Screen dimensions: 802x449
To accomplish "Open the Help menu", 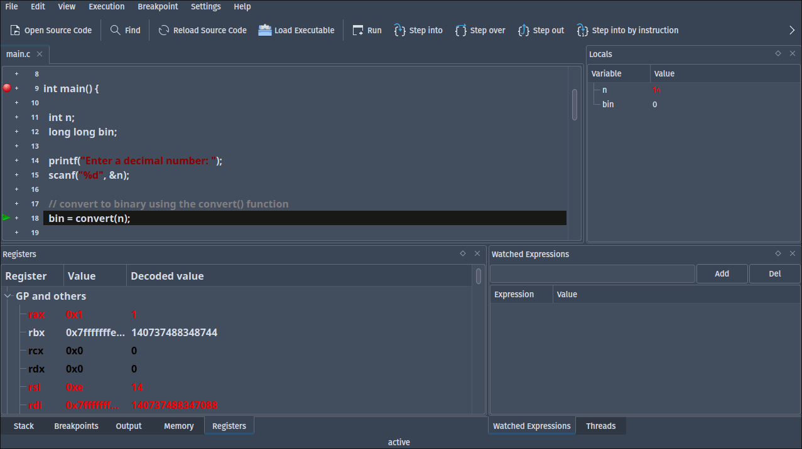I will click(242, 6).
